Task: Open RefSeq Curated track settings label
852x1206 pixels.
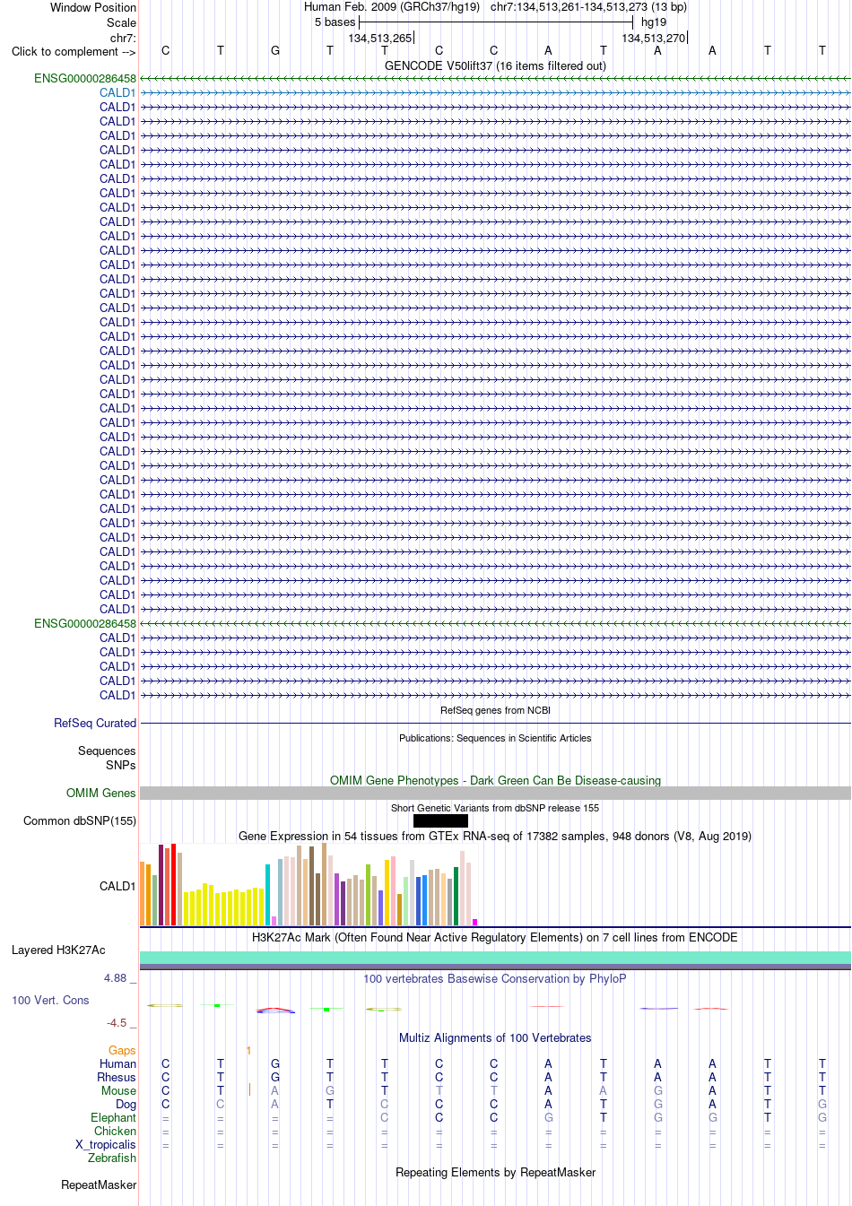Action: (x=95, y=723)
